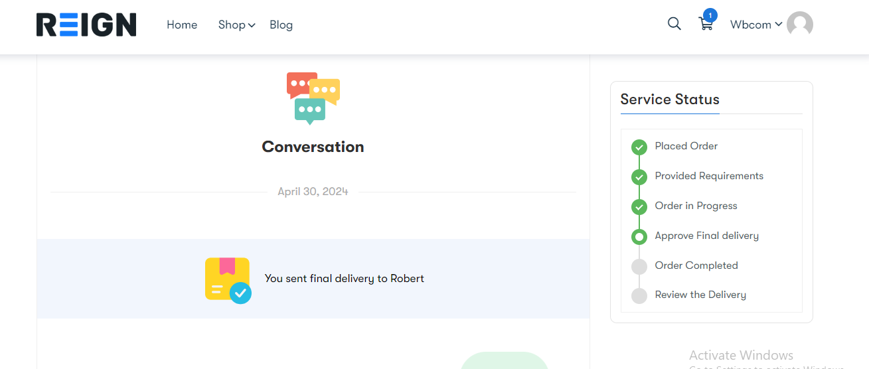Expand the Shop dropdown menu
This screenshot has width=869, height=369.
236,25
